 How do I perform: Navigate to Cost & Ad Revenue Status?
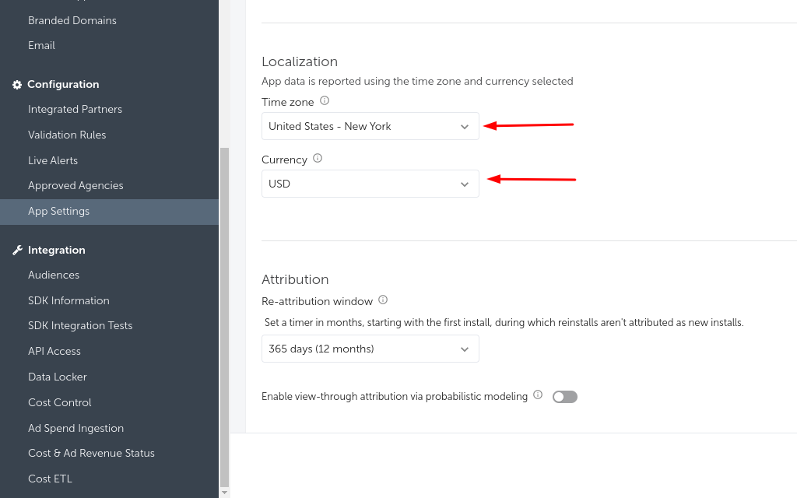91,452
